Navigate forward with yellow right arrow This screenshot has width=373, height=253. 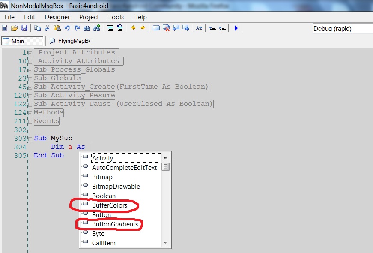(x=143, y=28)
